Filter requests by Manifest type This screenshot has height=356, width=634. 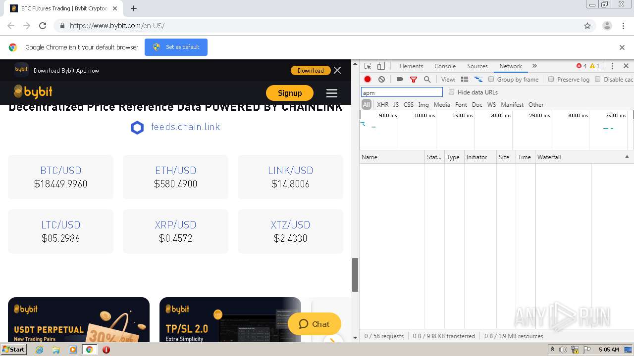pyautogui.click(x=512, y=105)
